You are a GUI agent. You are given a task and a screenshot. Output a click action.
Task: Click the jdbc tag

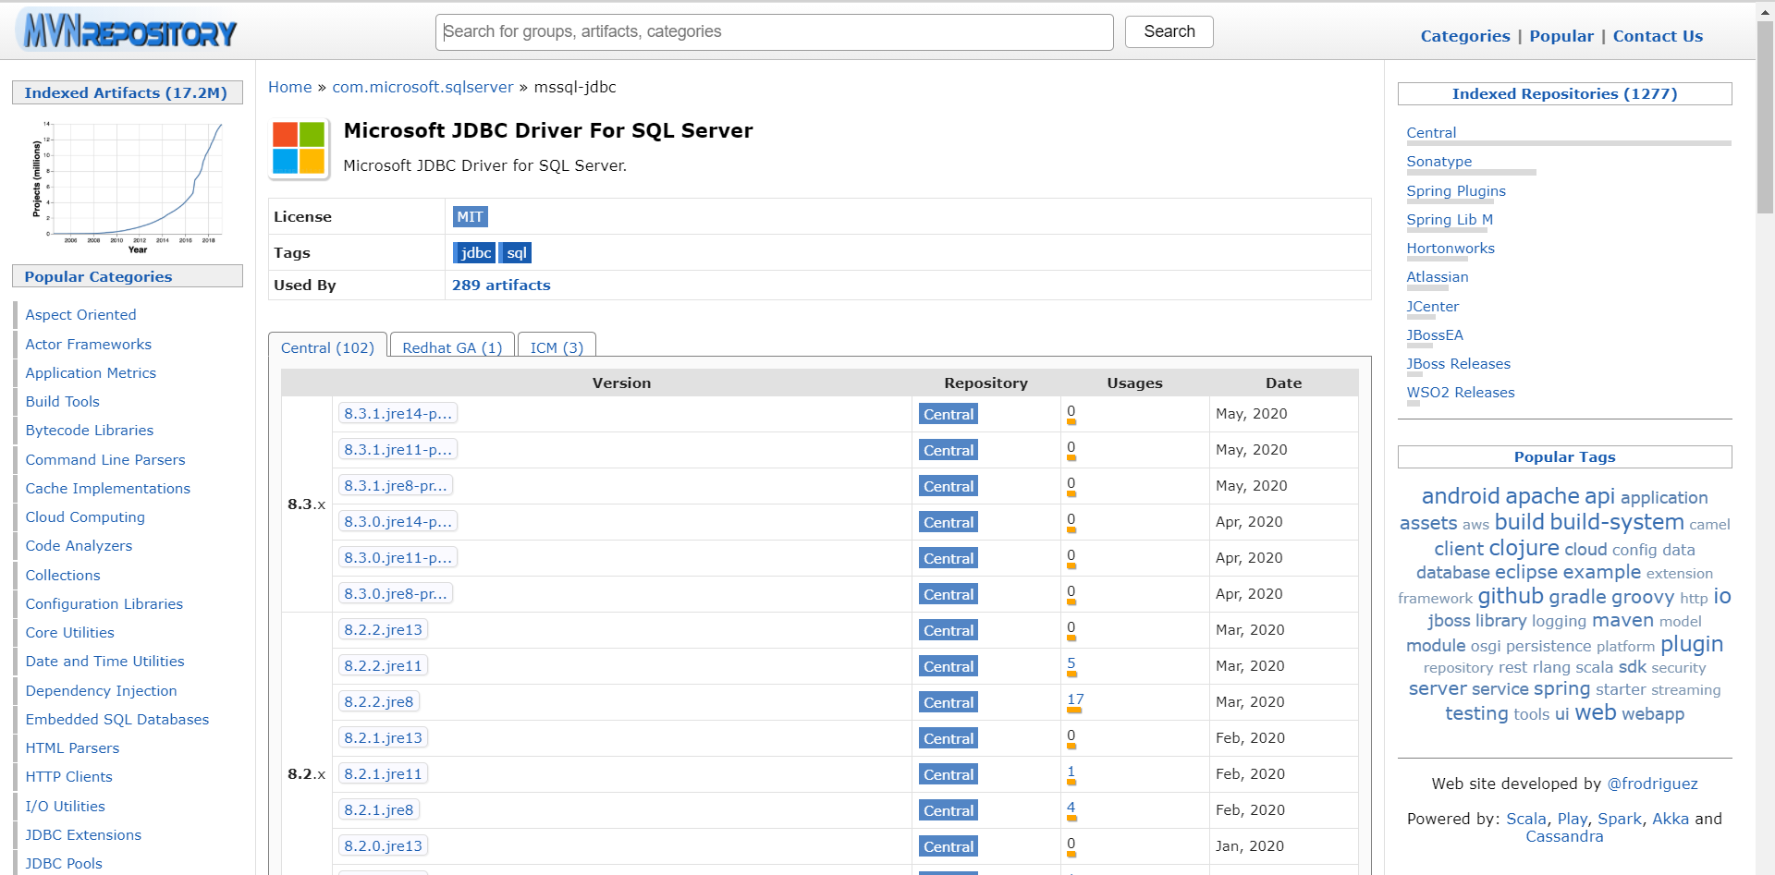click(474, 252)
